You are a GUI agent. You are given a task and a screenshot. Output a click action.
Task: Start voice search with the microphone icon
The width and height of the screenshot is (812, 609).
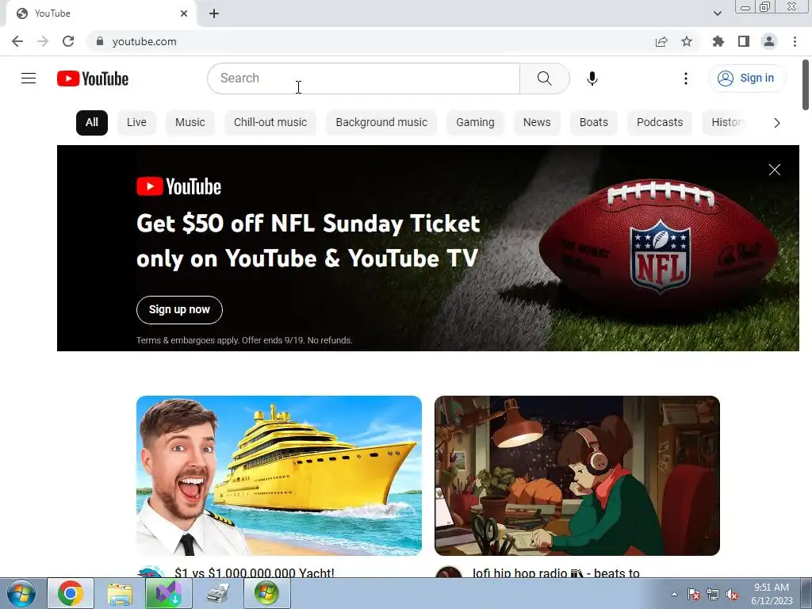pos(592,79)
